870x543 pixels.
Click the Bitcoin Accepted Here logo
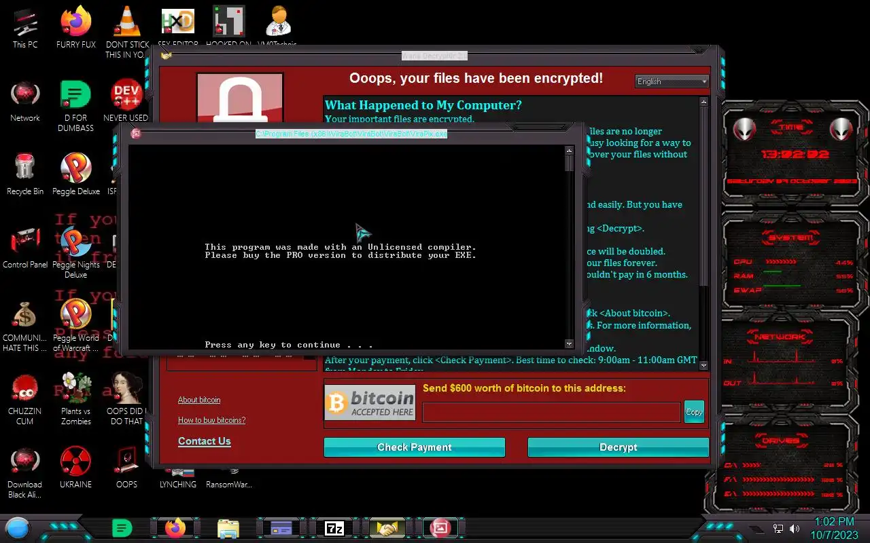[x=370, y=402]
